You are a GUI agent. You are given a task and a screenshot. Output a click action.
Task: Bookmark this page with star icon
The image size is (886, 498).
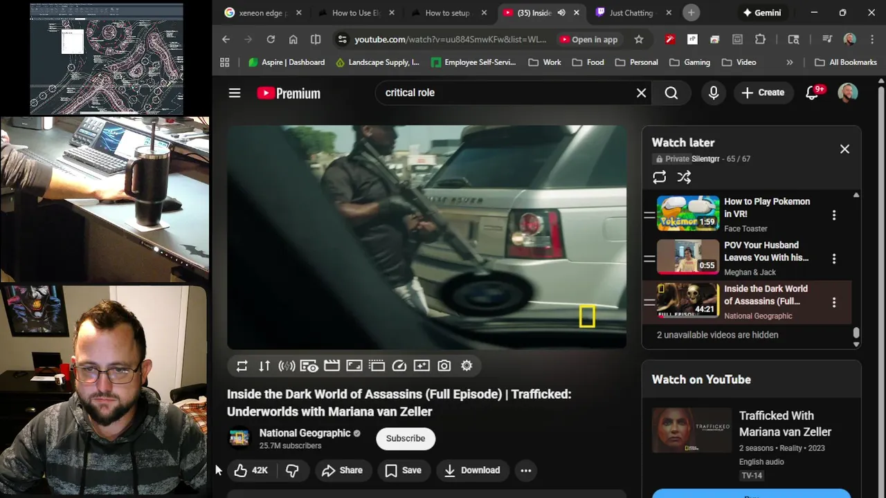(x=638, y=39)
